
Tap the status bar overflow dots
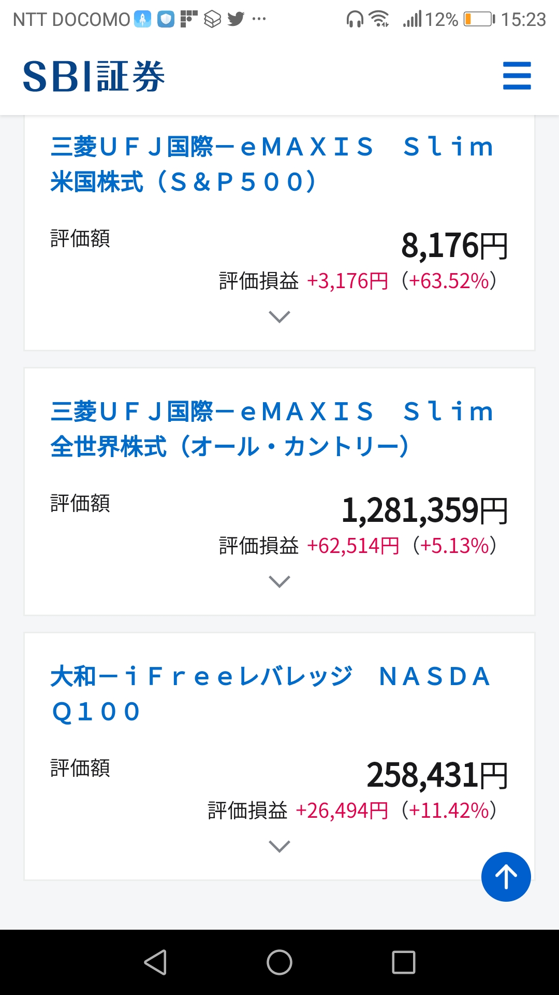coord(259,19)
